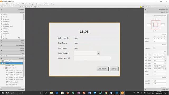The width and height of the screenshot is (169, 95).
Task: Toggle the Fill Width checkbox
Action: [154, 48]
